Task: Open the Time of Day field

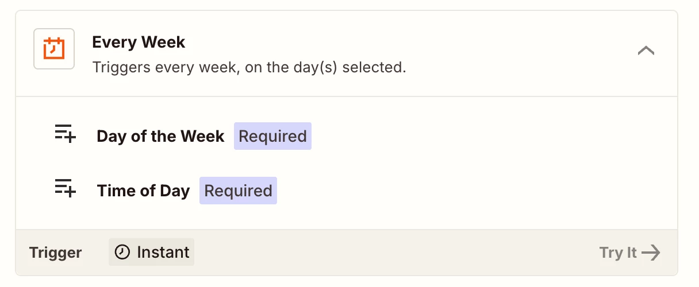Action: (x=143, y=191)
